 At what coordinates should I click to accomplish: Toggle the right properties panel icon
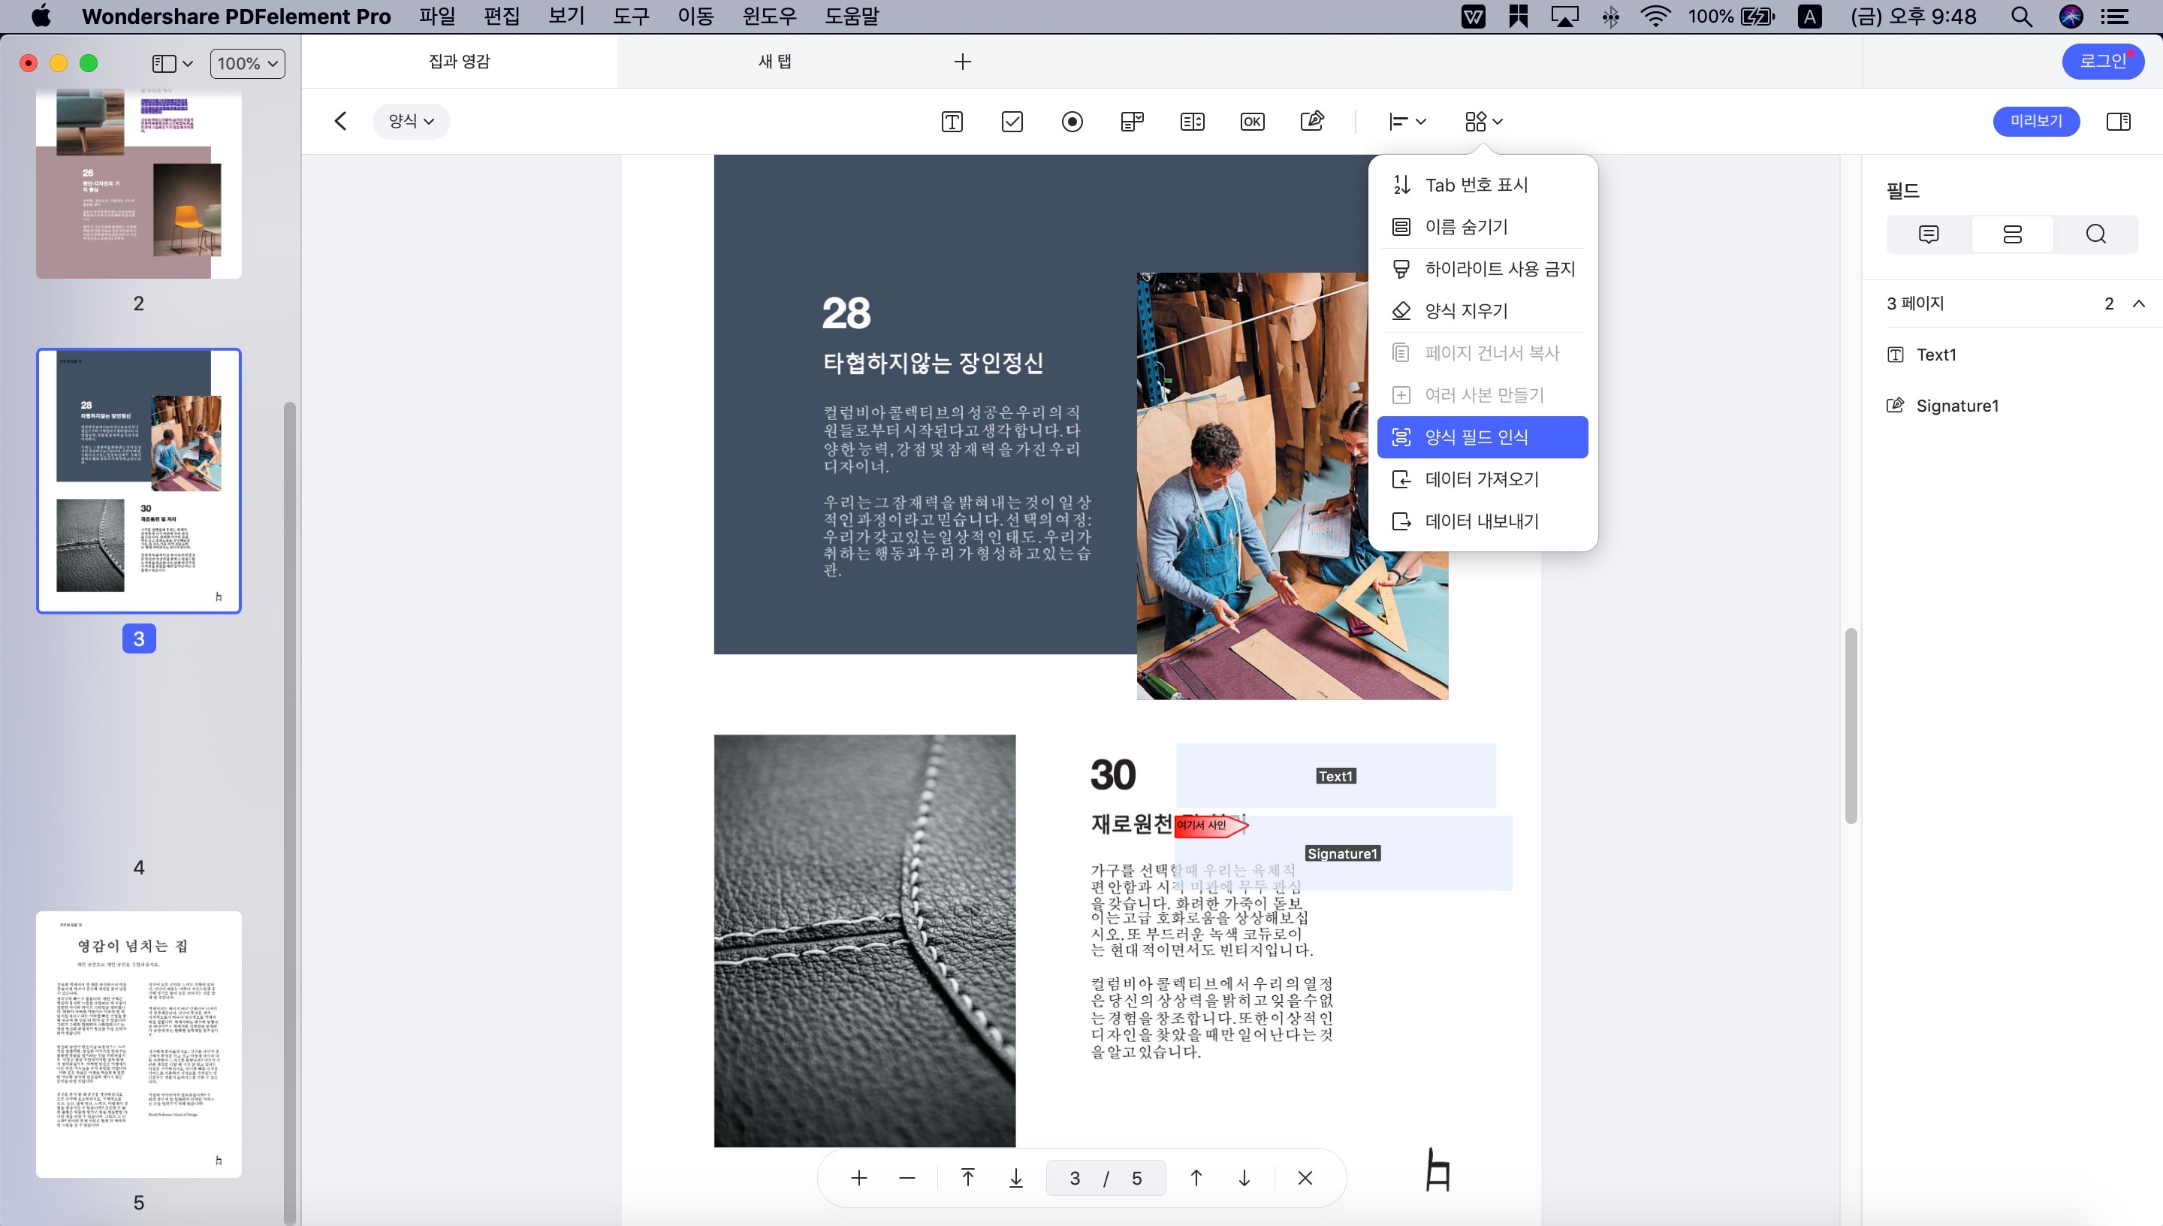click(x=2117, y=121)
